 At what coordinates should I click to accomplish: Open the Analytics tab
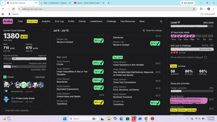tap(46, 21)
